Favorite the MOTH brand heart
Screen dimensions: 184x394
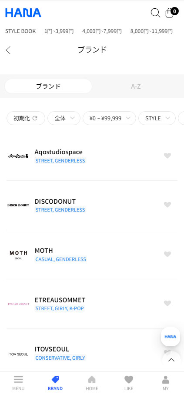coord(167,254)
